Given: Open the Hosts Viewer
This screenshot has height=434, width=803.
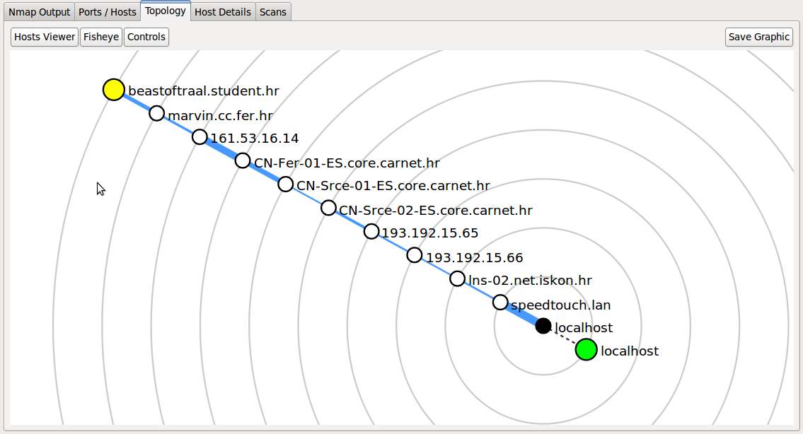Looking at the screenshot, I should click(45, 37).
